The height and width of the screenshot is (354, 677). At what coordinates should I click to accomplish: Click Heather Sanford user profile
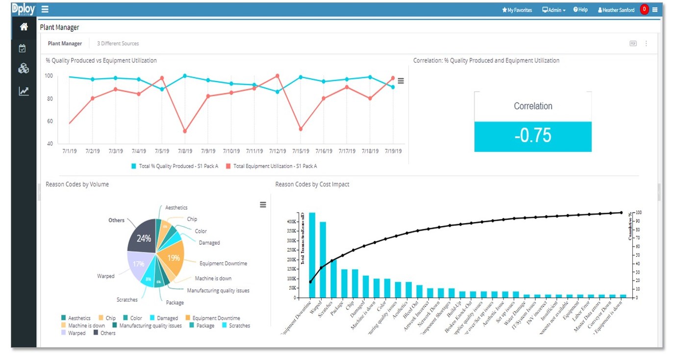point(616,9)
